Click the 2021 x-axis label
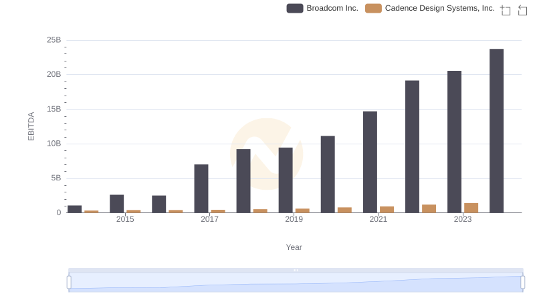535x308 pixels. [379, 219]
